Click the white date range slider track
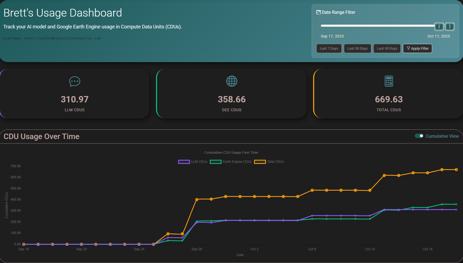Image resolution: width=463 pixels, height=263 pixels. 378,26
